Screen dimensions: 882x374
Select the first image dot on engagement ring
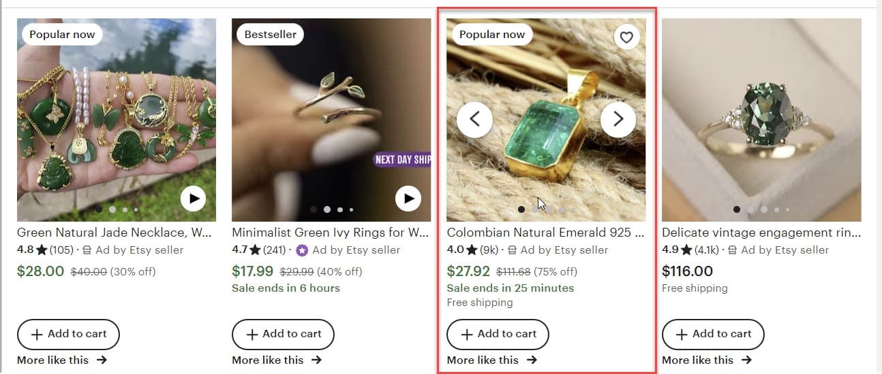pyautogui.click(x=737, y=209)
